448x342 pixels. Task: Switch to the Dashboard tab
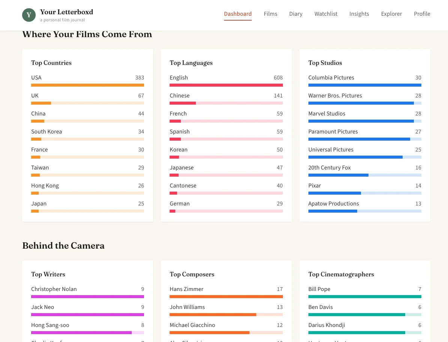[238, 14]
